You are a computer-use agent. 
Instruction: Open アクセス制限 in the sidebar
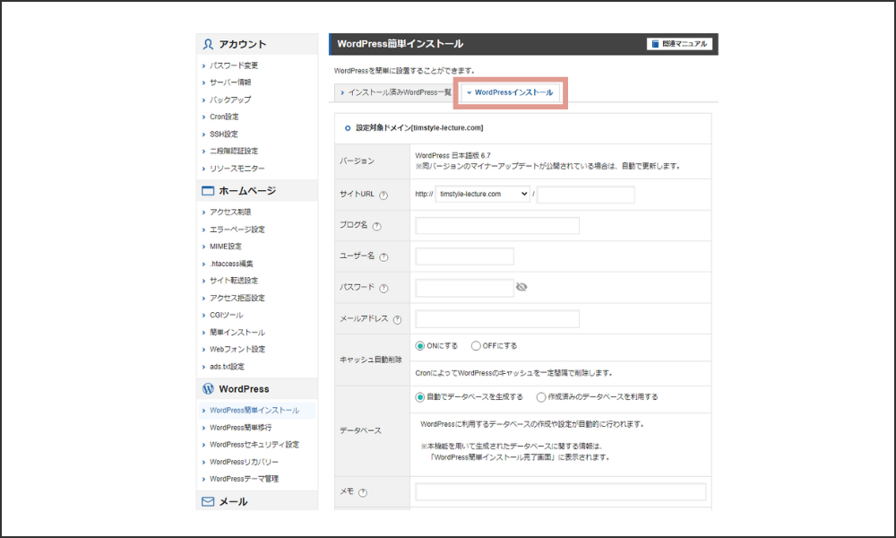pos(230,213)
